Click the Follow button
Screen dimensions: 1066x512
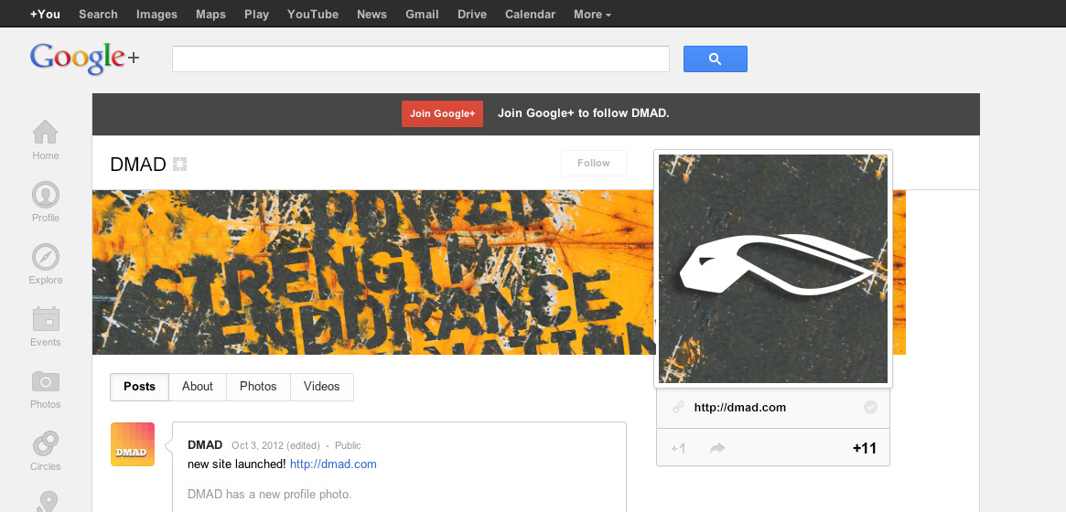click(x=594, y=163)
